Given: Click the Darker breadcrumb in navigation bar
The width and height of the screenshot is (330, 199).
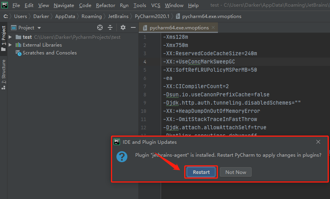Looking at the screenshot, I should click(41, 16).
